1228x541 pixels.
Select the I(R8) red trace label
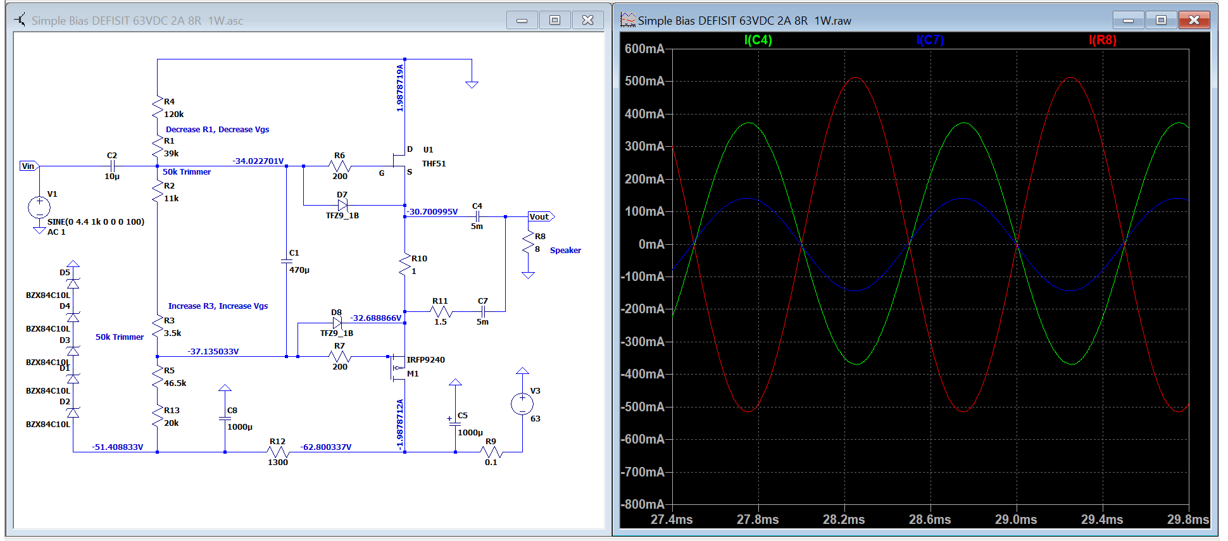click(1102, 40)
